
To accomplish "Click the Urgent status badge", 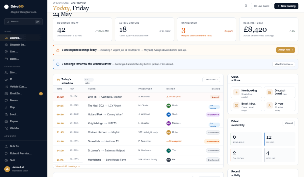I will [x=215, y=97].
